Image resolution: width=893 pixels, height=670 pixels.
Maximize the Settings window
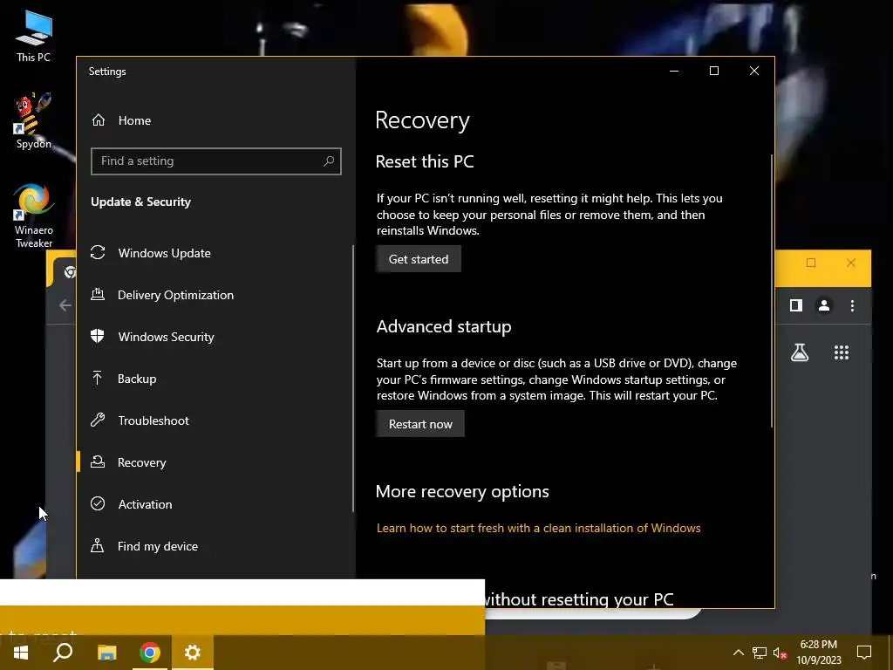(x=714, y=71)
